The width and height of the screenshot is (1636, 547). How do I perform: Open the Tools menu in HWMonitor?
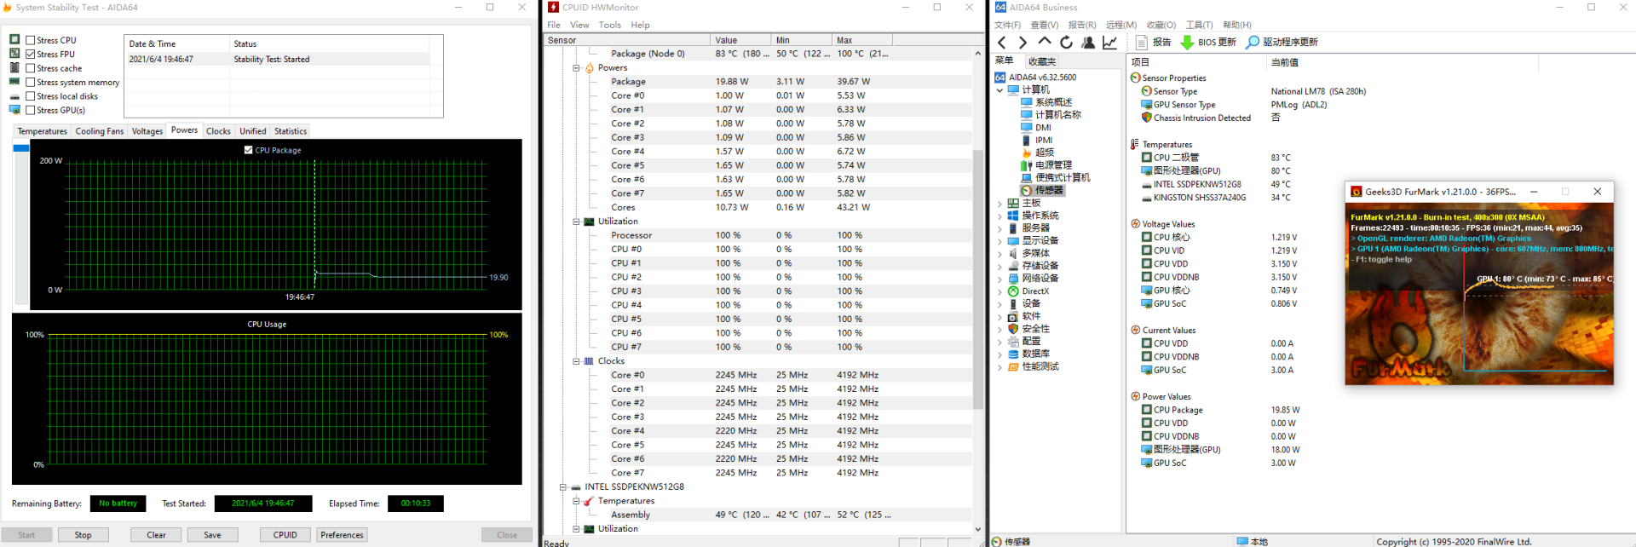coord(610,25)
